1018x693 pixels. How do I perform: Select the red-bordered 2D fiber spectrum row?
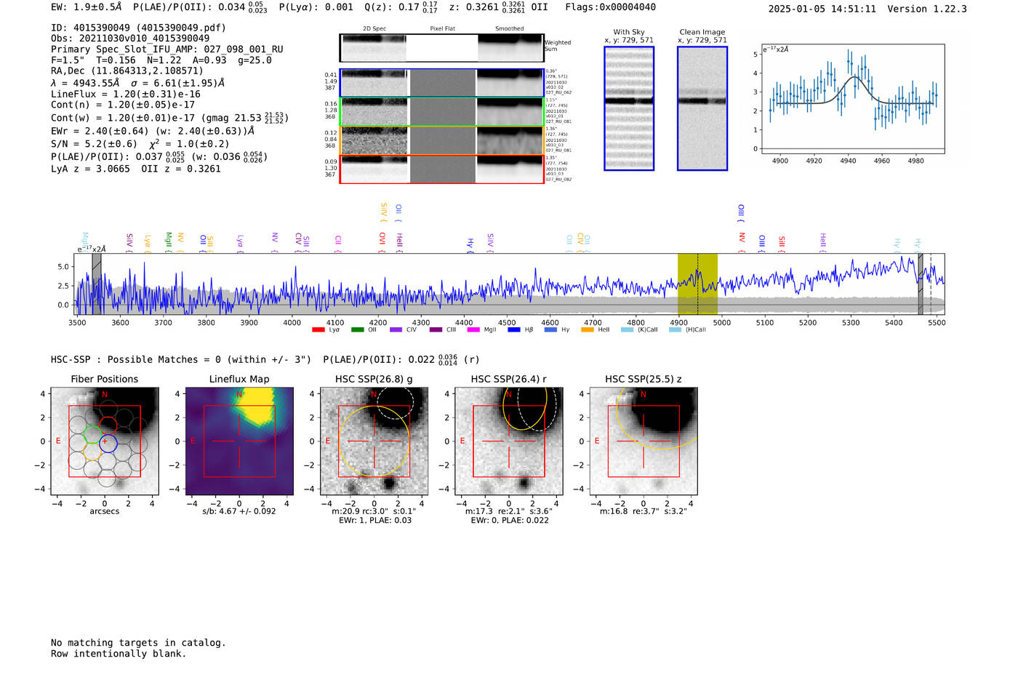[x=441, y=169]
